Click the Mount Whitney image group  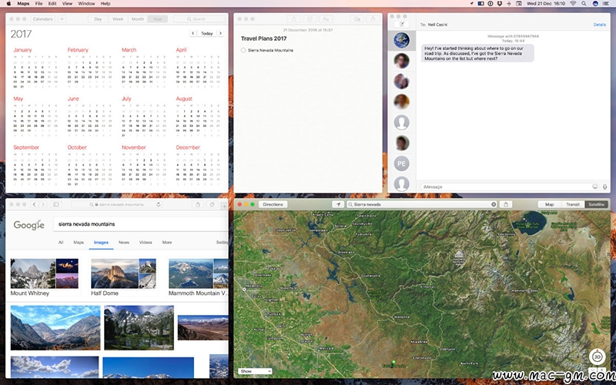click(44, 277)
